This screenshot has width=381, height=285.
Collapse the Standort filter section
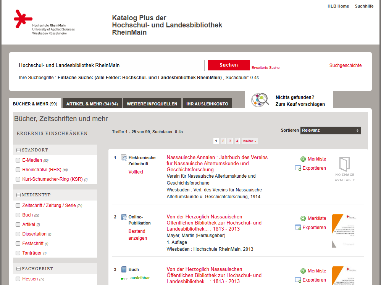click(18, 150)
